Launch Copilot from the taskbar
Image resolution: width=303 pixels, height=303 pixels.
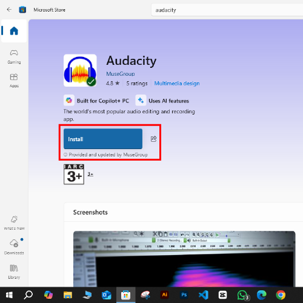point(48,295)
